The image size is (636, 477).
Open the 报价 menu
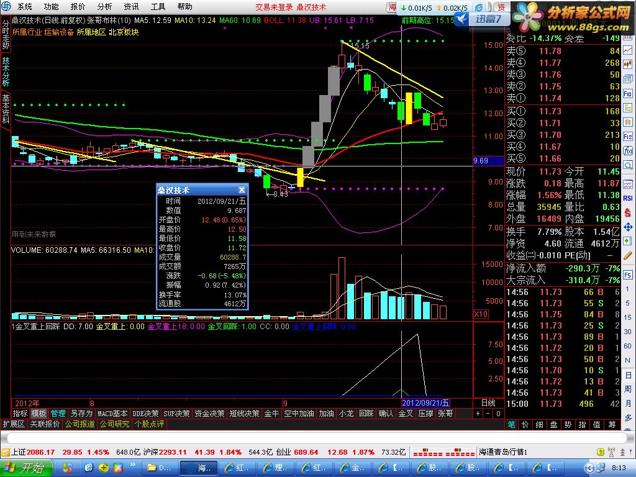78,6
